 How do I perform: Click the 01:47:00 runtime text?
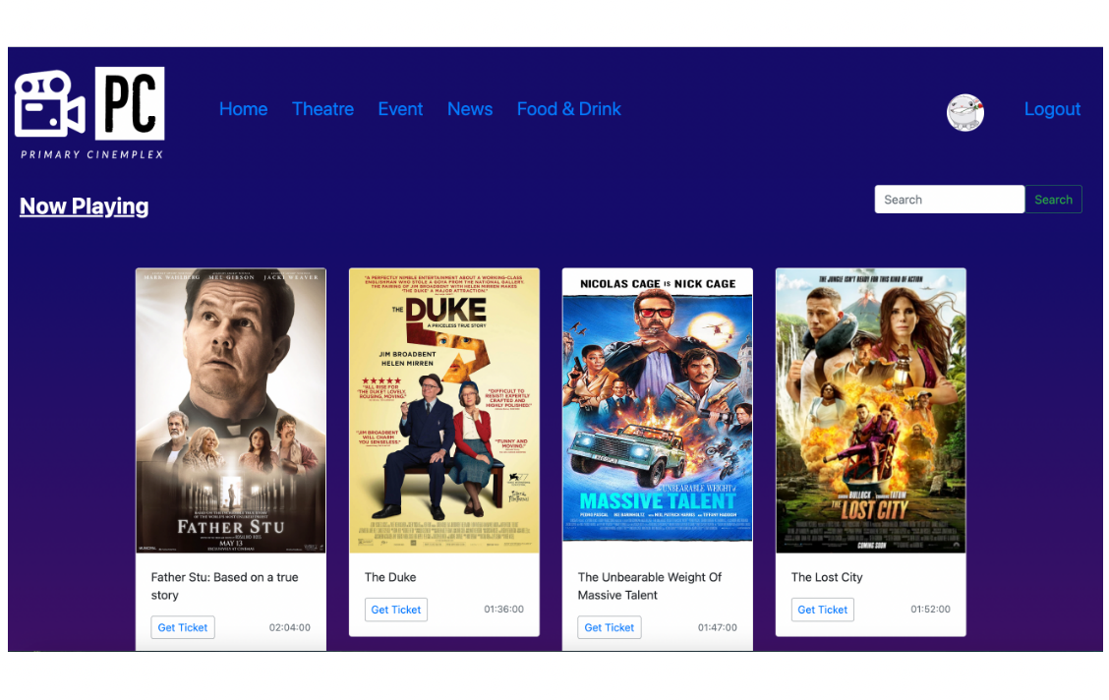pyautogui.click(x=717, y=627)
